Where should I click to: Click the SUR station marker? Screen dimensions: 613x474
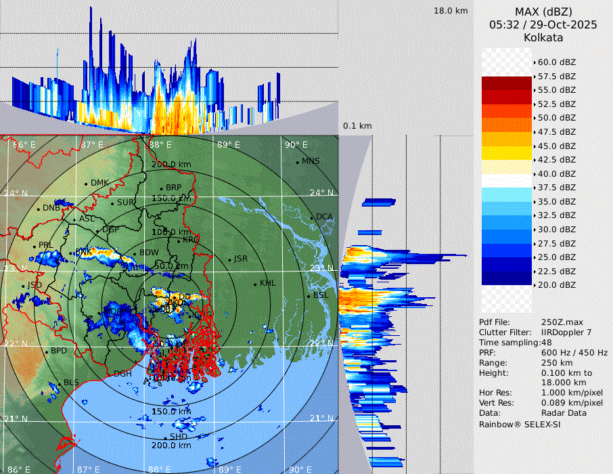(112, 202)
